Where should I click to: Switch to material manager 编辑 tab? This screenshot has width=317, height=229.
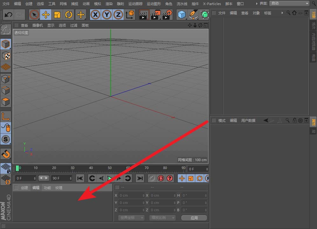pos(36,188)
